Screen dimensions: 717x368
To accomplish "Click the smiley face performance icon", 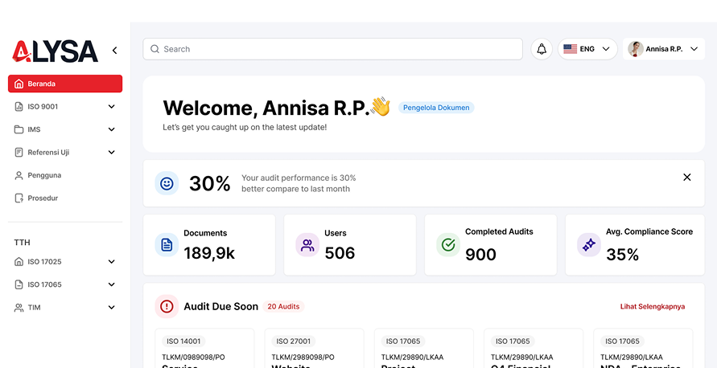I will pos(167,183).
